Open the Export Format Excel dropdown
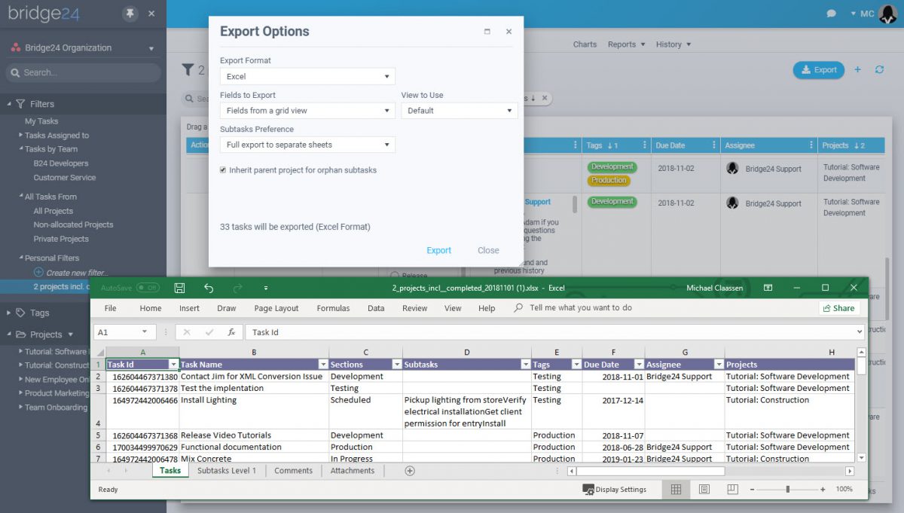This screenshot has width=904, height=513. [307, 76]
